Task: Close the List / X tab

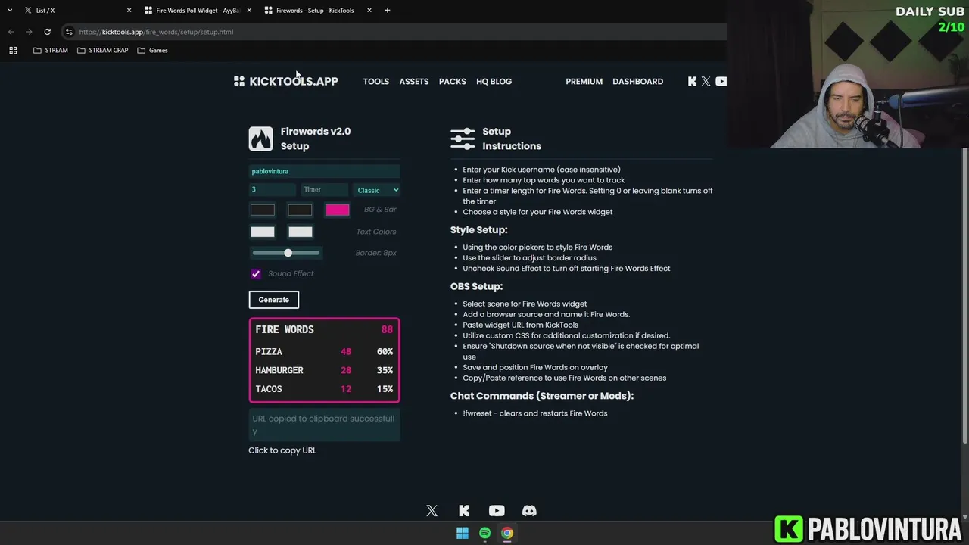Action: 129,10
